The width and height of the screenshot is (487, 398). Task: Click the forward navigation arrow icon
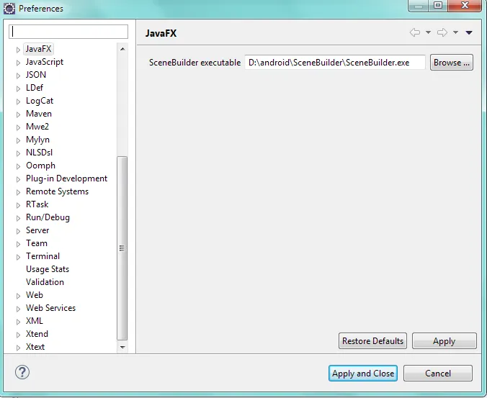click(x=442, y=32)
